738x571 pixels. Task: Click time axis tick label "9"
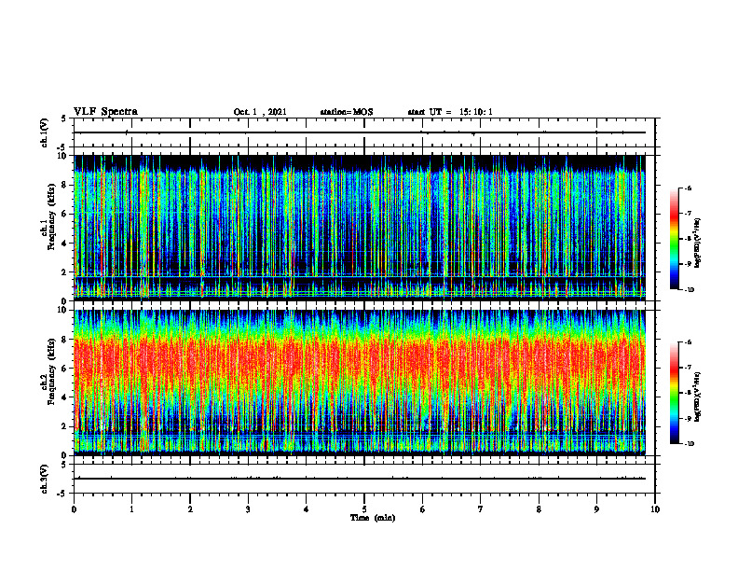(596, 509)
